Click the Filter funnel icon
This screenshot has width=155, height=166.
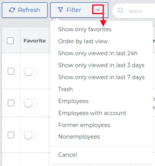tap(60, 10)
